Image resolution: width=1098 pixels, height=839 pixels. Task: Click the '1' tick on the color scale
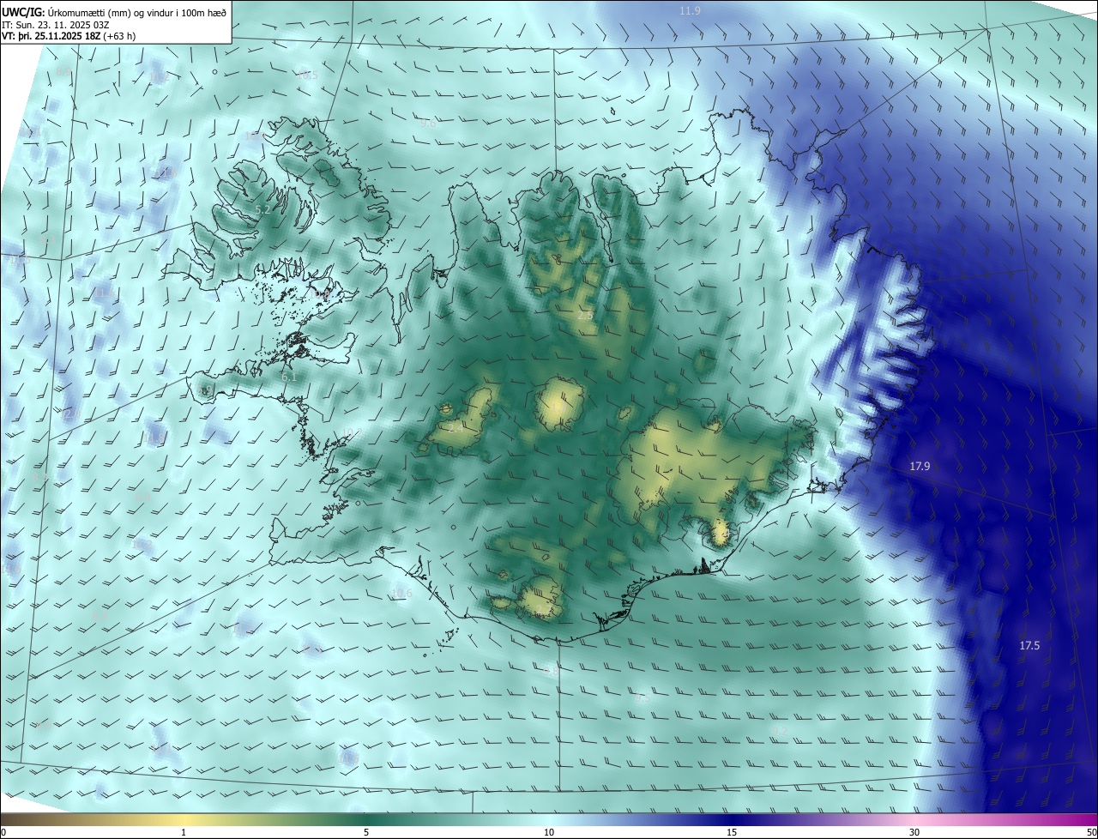pyautogui.click(x=184, y=832)
